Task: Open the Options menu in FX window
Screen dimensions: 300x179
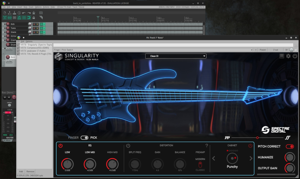Action: coord(29,41)
